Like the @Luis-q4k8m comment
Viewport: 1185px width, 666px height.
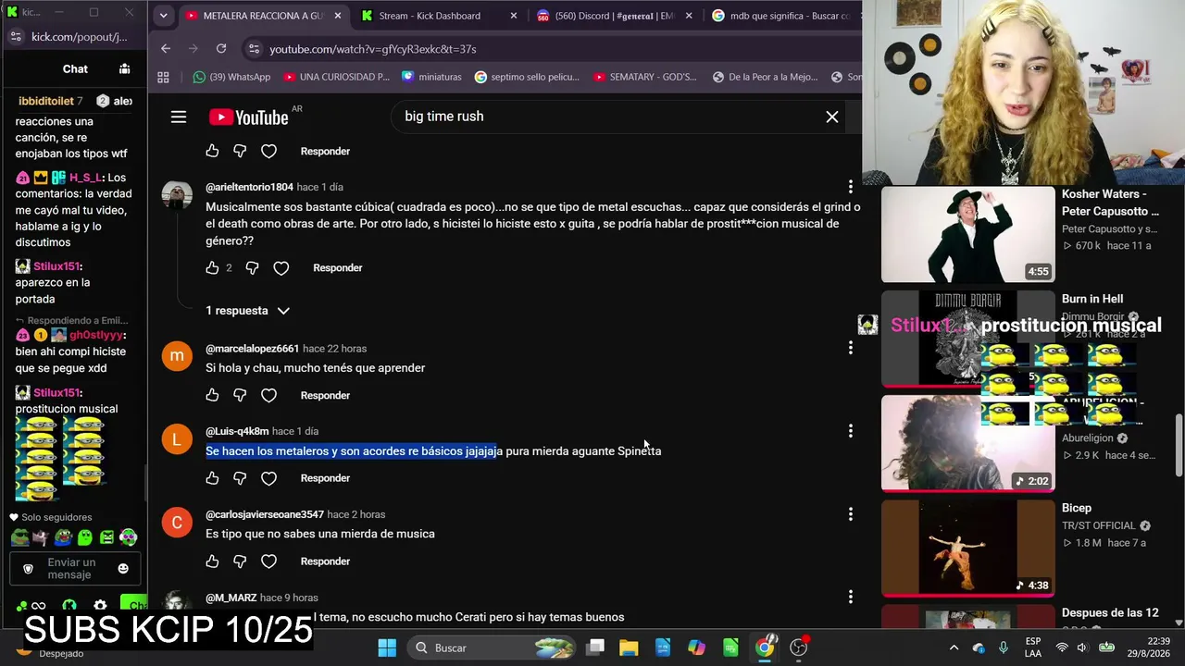212,478
